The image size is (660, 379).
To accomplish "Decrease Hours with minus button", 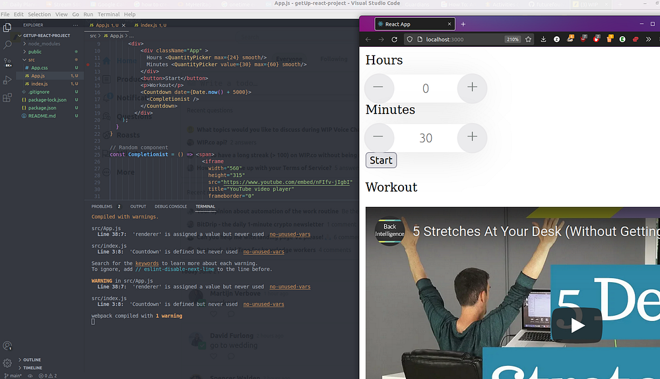I will (378, 88).
